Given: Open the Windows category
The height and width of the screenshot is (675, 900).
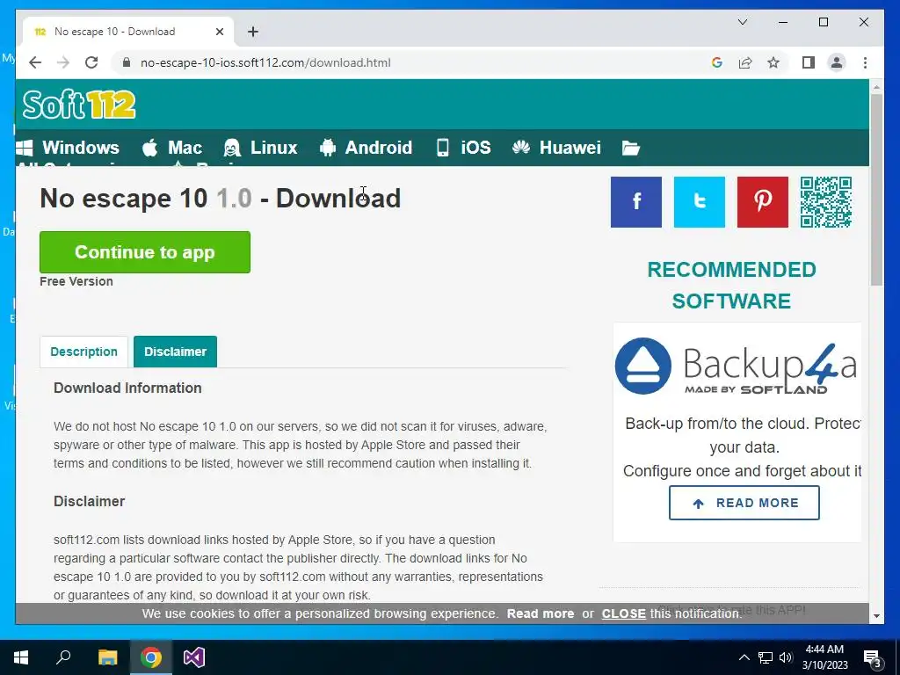Looking at the screenshot, I should (68, 148).
